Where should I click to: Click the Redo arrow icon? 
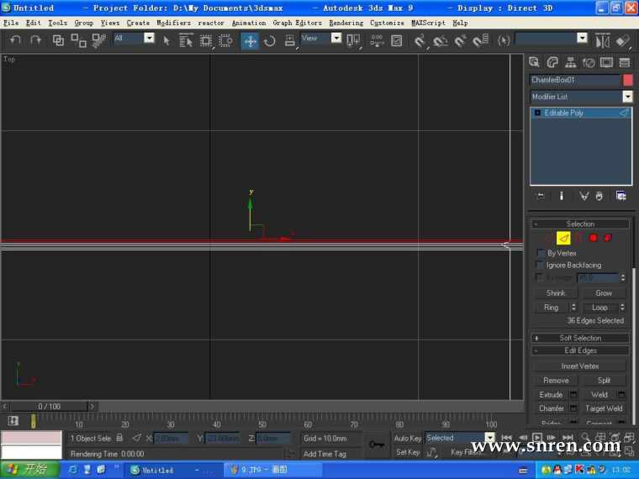tap(35, 40)
